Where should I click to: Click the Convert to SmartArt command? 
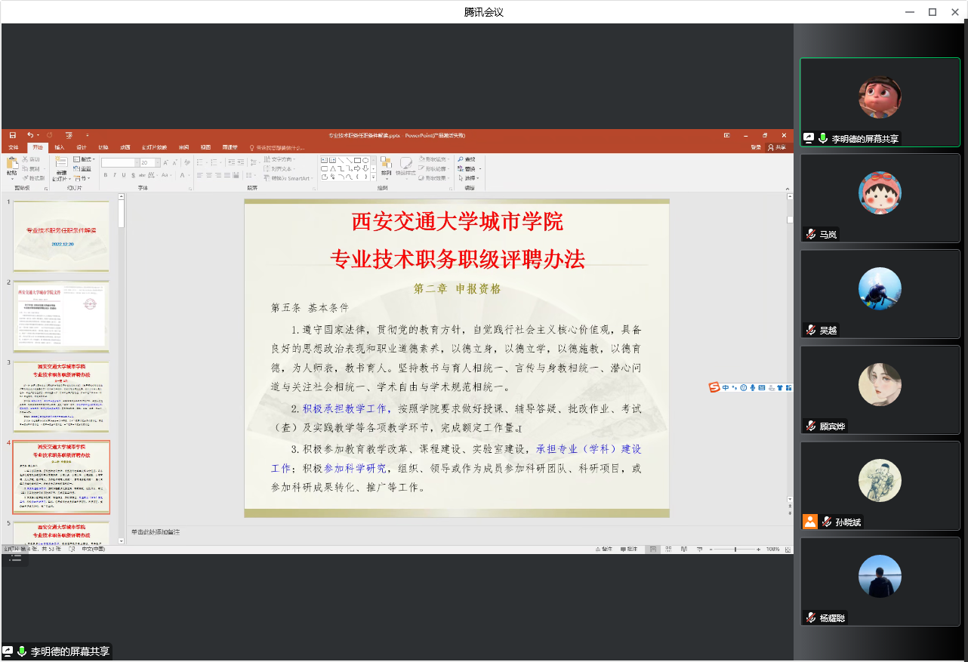click(x=287, y=178)
